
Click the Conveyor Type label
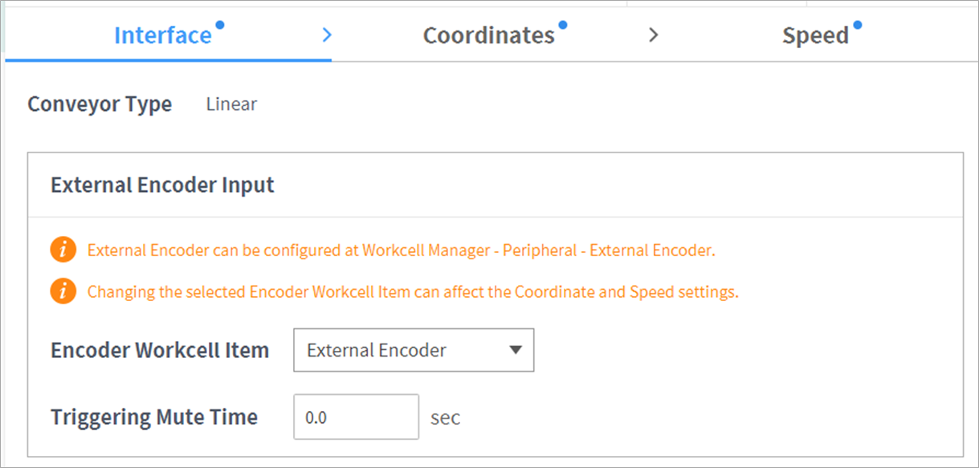coord(100,104)
